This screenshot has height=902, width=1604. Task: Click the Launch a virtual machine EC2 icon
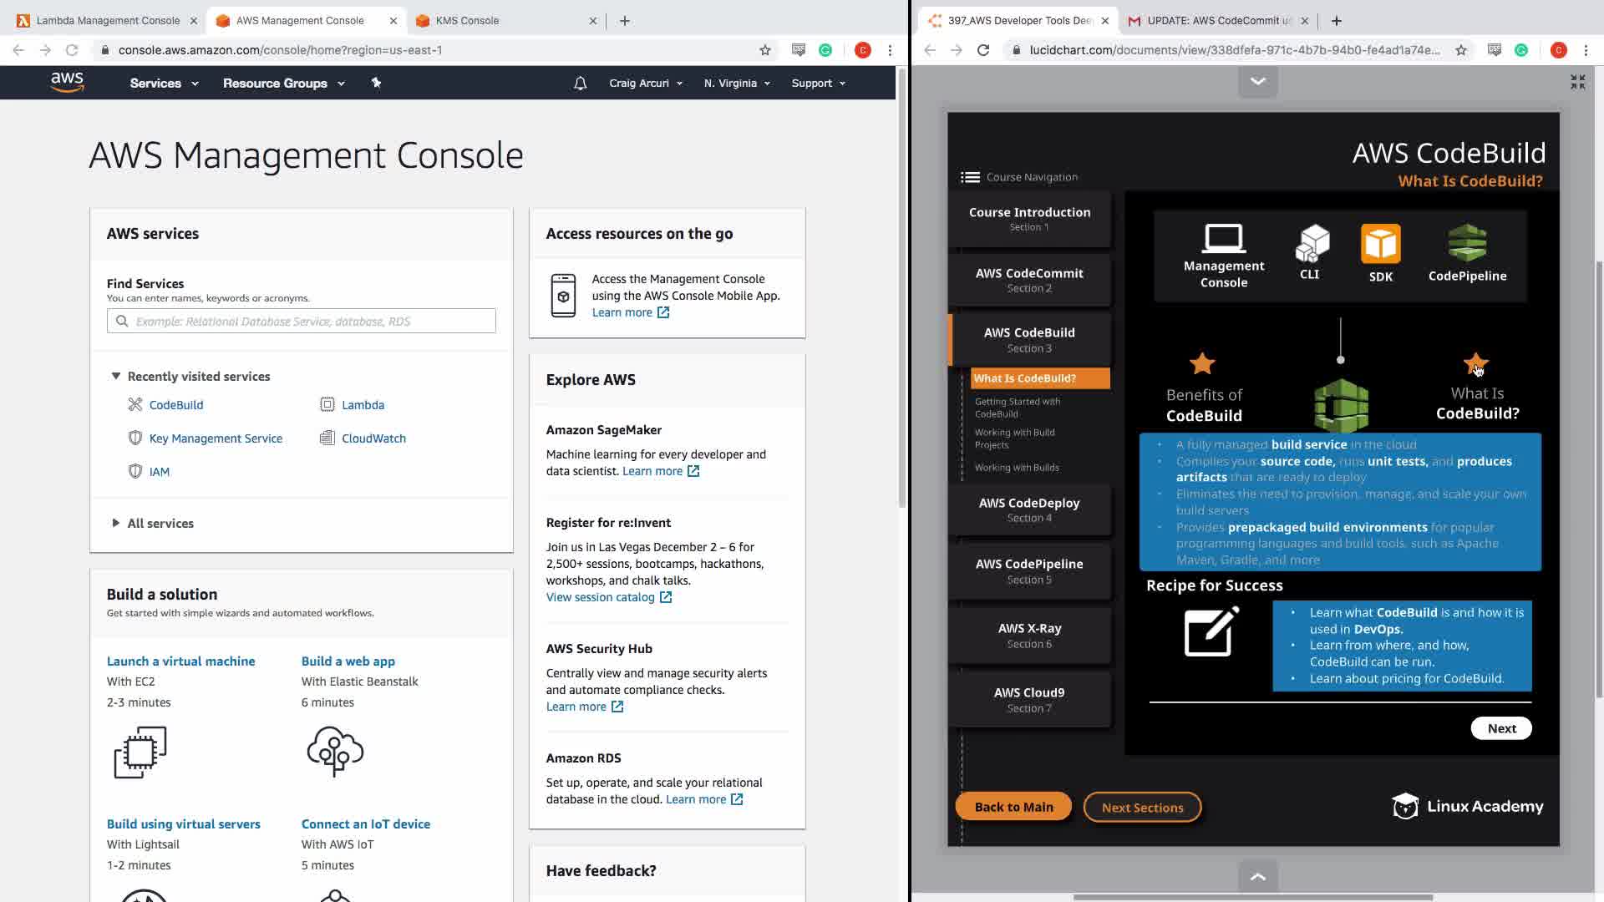[x=140, y=752]
